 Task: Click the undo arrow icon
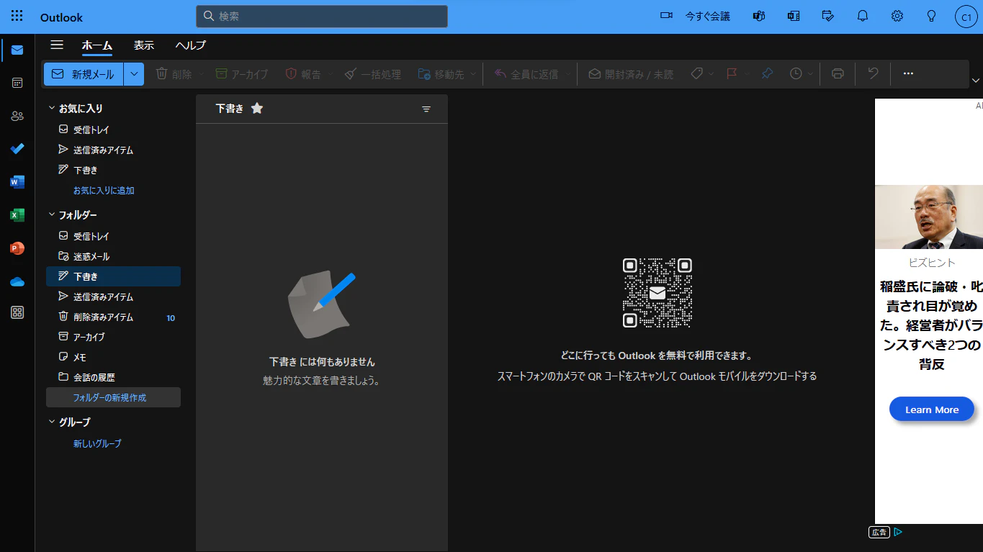click(873, 74)
